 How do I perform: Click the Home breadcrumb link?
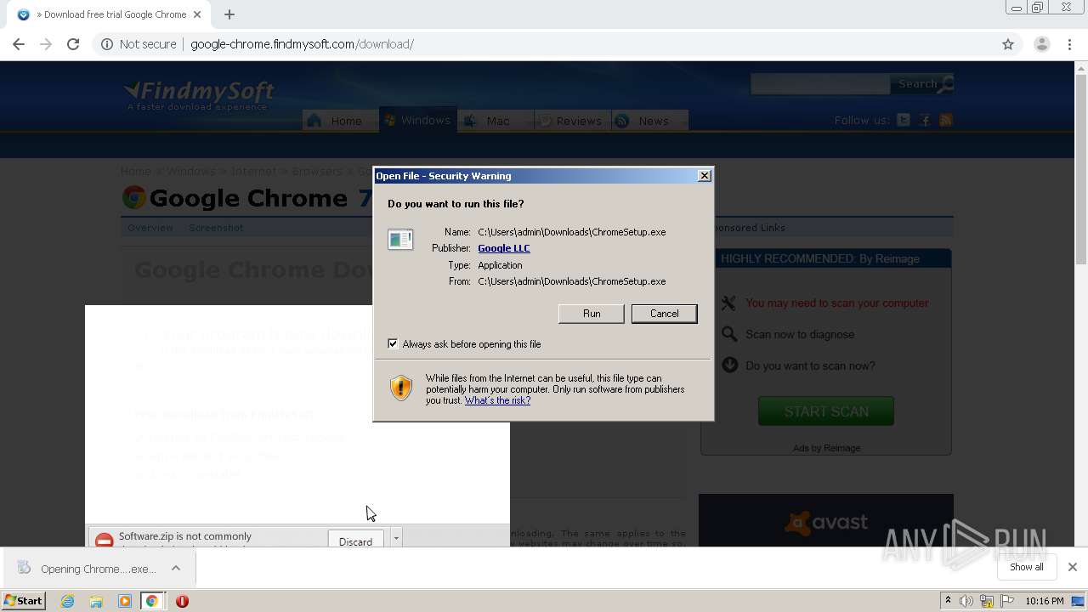click(135, 171)
